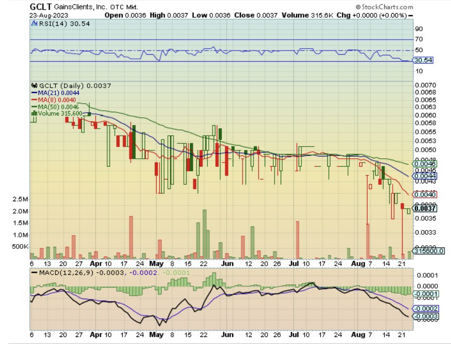
Task: Click the 315600.0 volume tag
Action: click(x=428, y=251)
